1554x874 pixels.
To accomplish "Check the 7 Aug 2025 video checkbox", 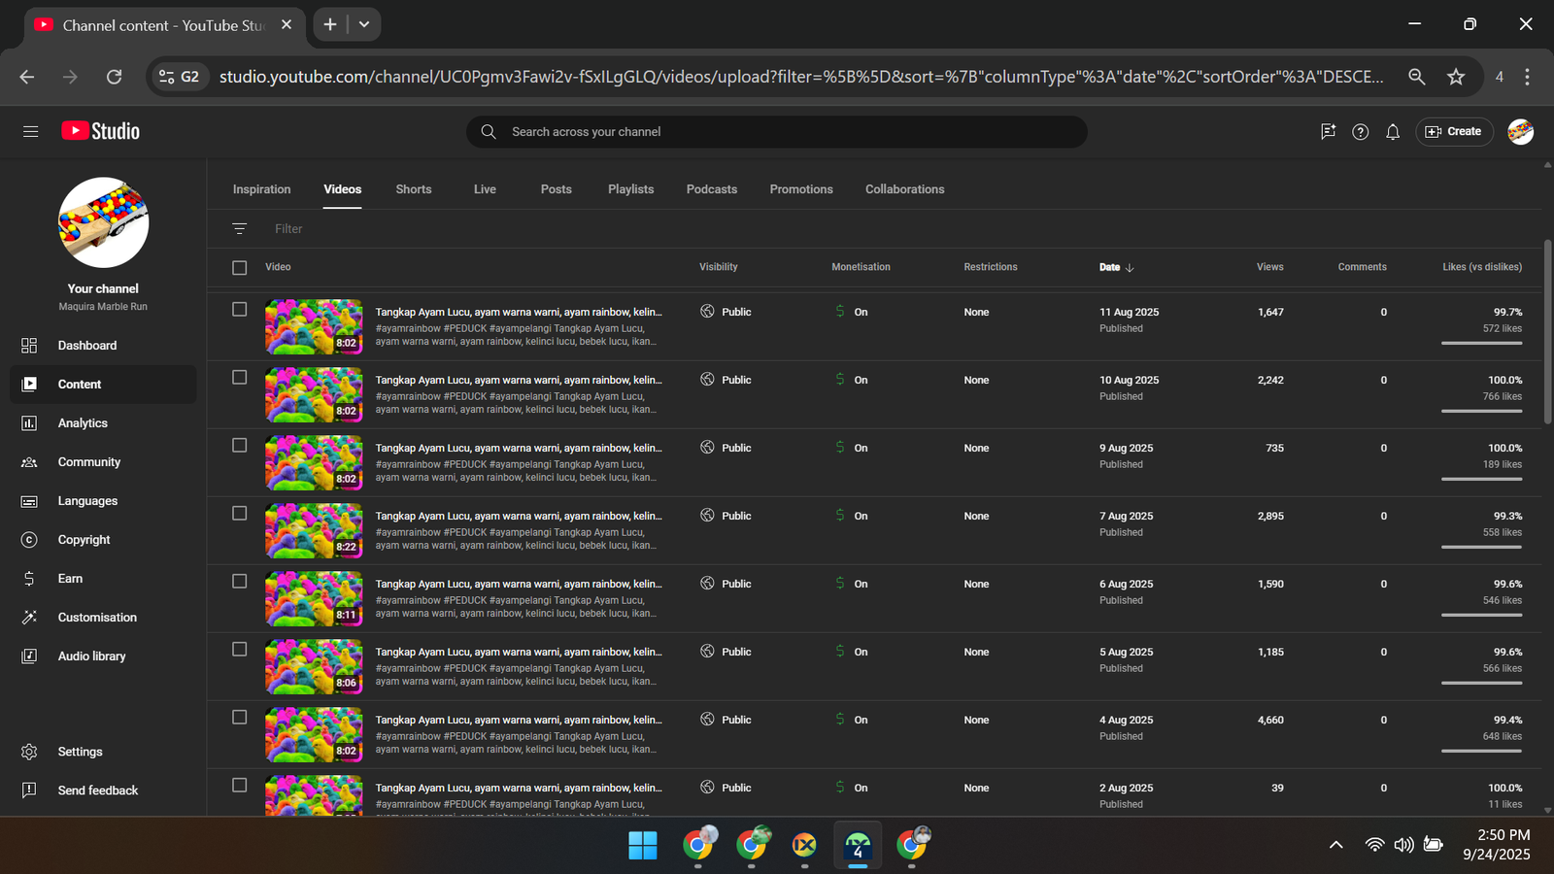I will (x=240, y=514).
